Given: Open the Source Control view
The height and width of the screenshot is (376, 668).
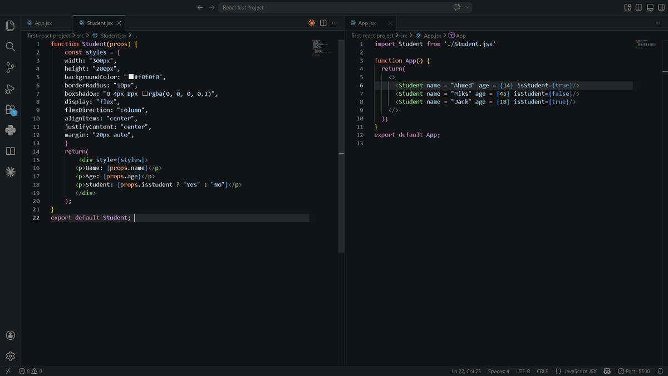Looking at the screenshot, I should (x=10, y=68).
